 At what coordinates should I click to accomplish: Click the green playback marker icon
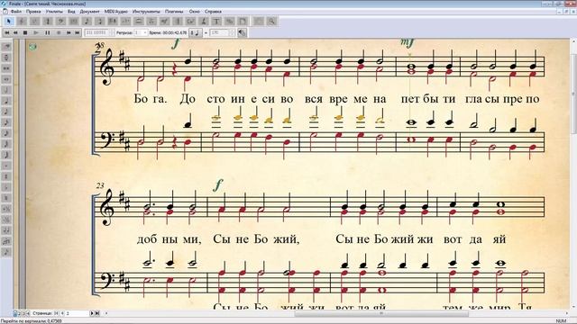point(32,47)
